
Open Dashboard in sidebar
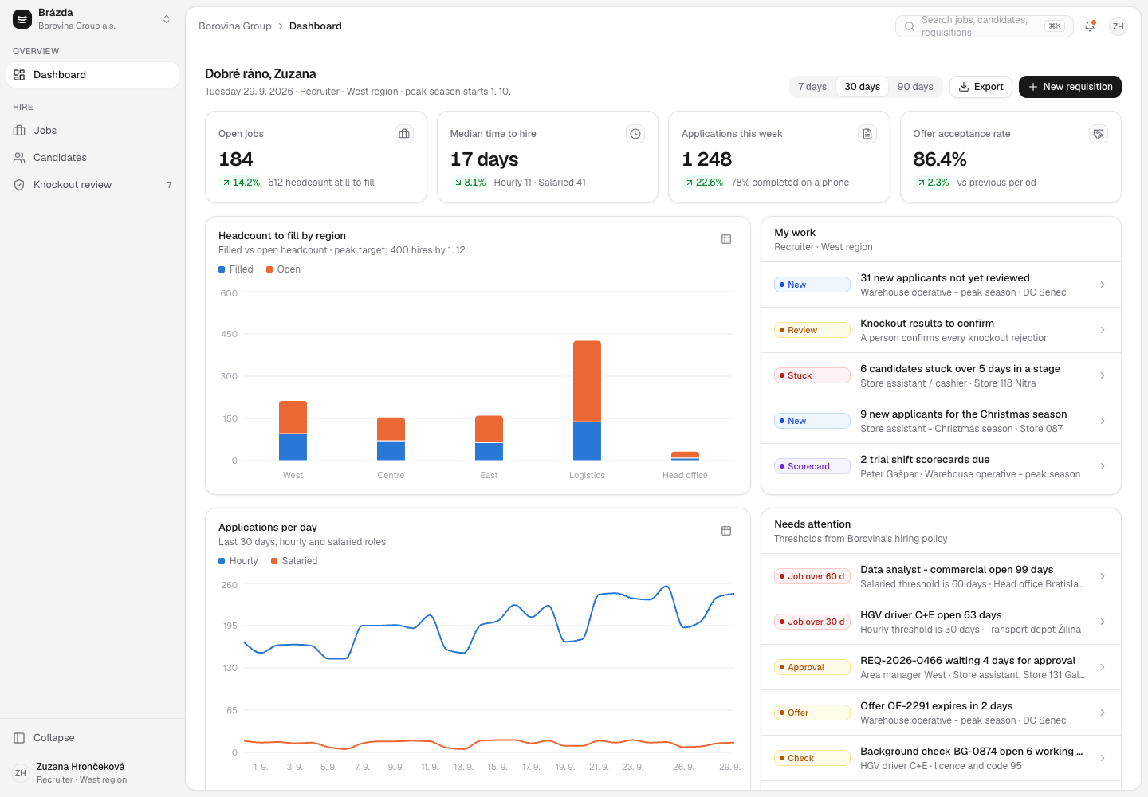click(x=92, y=75)
